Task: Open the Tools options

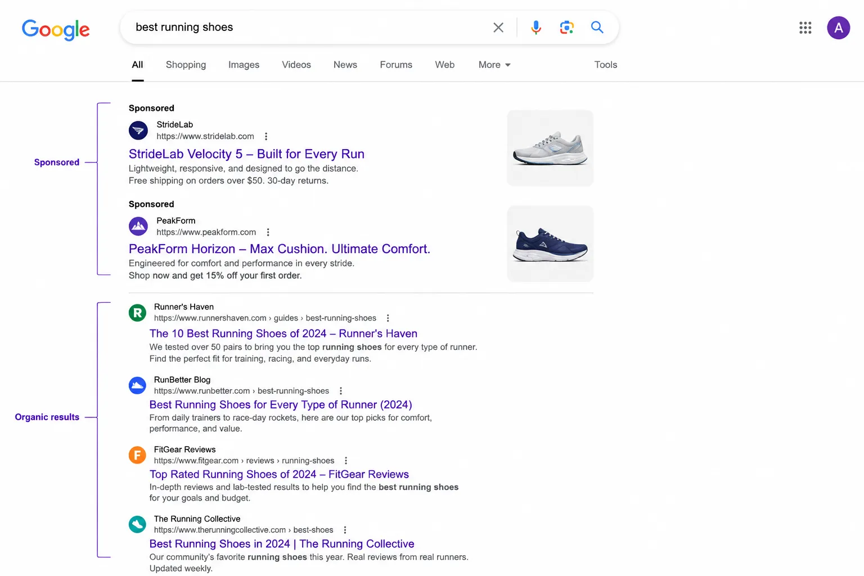Action: click(606, 65)
